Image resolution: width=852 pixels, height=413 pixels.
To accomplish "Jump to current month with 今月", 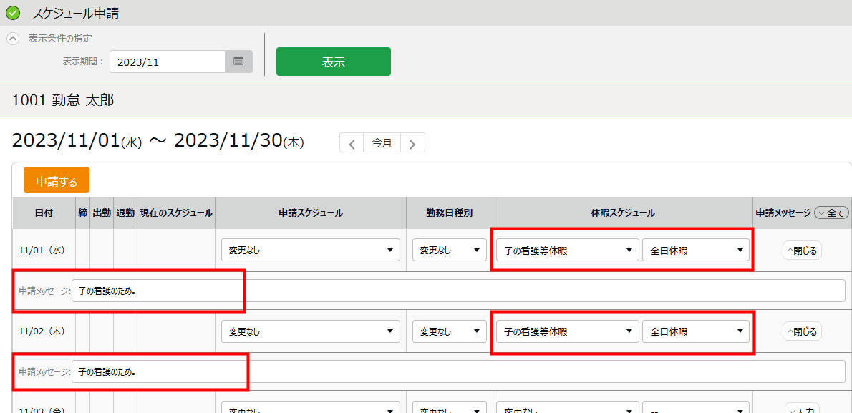I will (x=382, y=143).
